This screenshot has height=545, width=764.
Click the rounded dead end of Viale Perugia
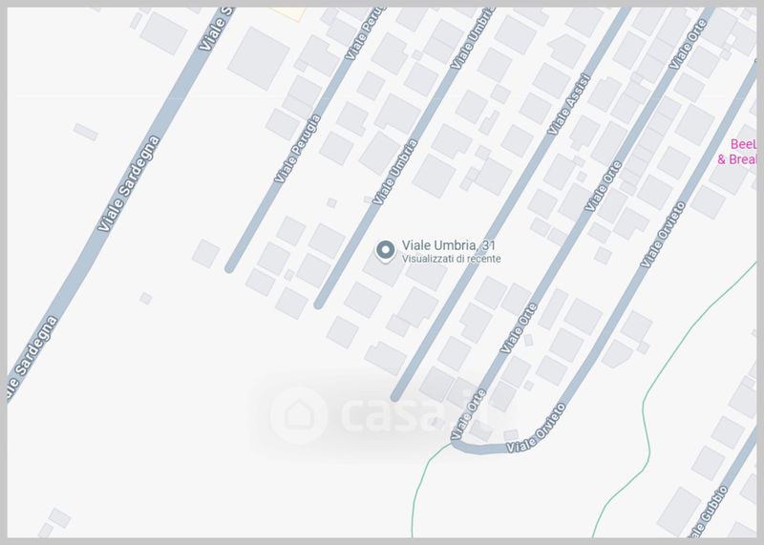point(229,268)
